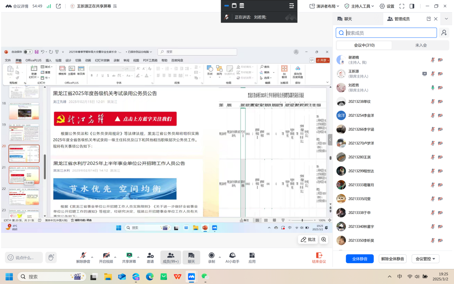Click the 共享屏幕 share screen icon
The height and width of the screenshot is (284, 454).
coord(129,255)
